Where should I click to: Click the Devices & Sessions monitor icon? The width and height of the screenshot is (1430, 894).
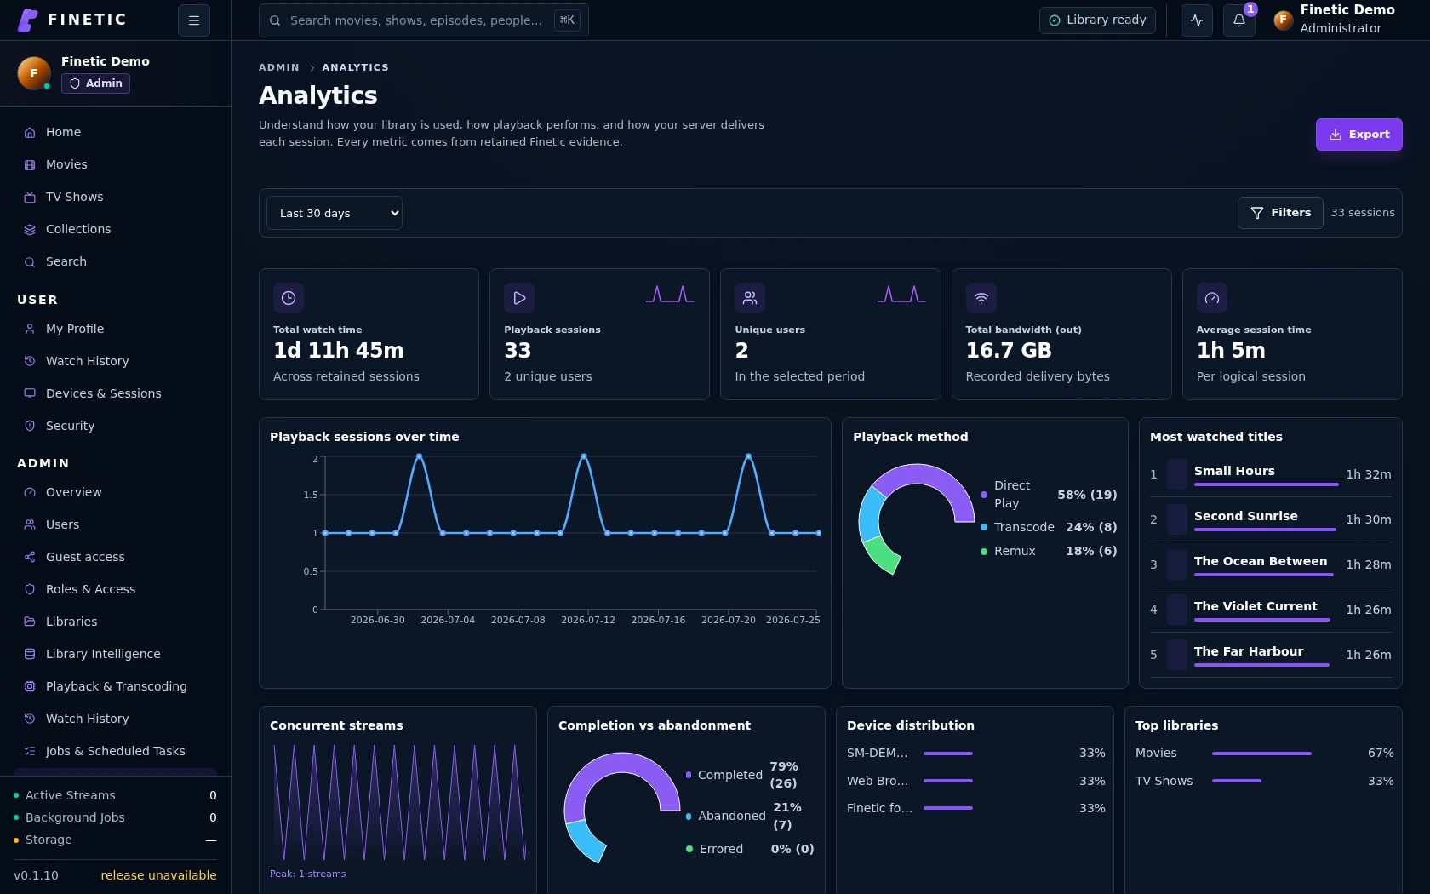tap(30, 393)
